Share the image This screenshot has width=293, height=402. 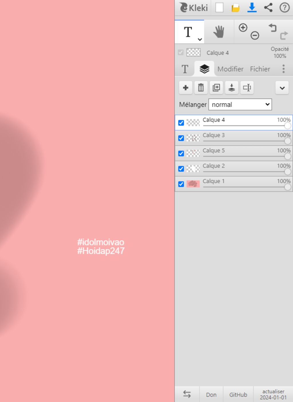pos(268,7)
